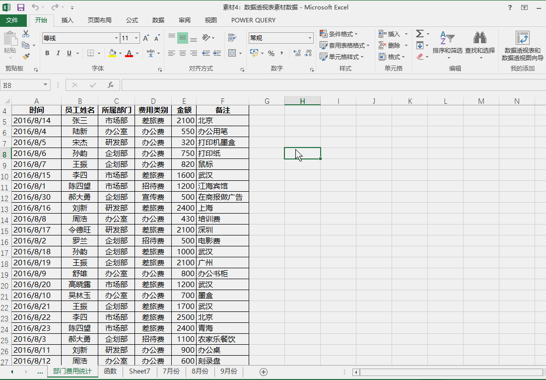Image resolution: width=546 pixels, height=380 pixels.
Task: Click the Clear eraser icon
Action: coord(420,57)
